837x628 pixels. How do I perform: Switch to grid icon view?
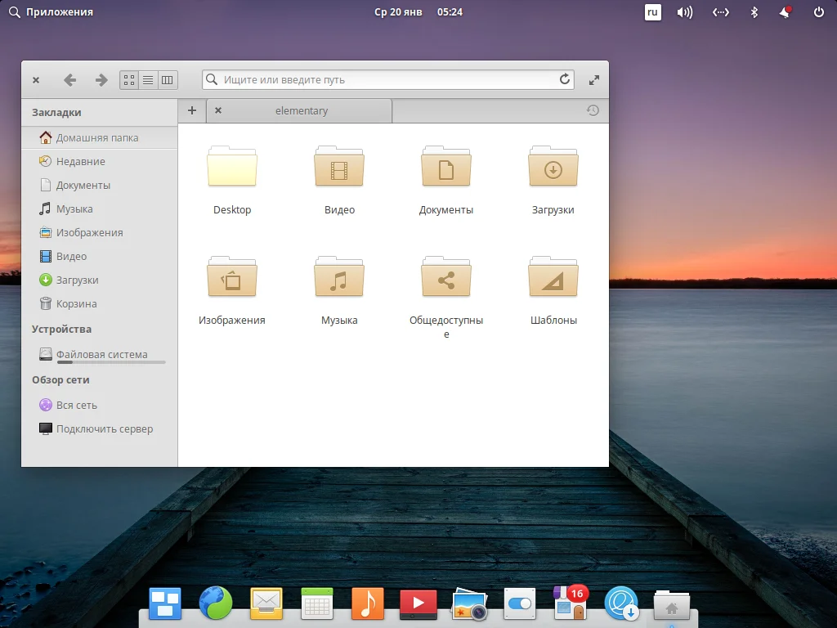(x=129, y=79)
